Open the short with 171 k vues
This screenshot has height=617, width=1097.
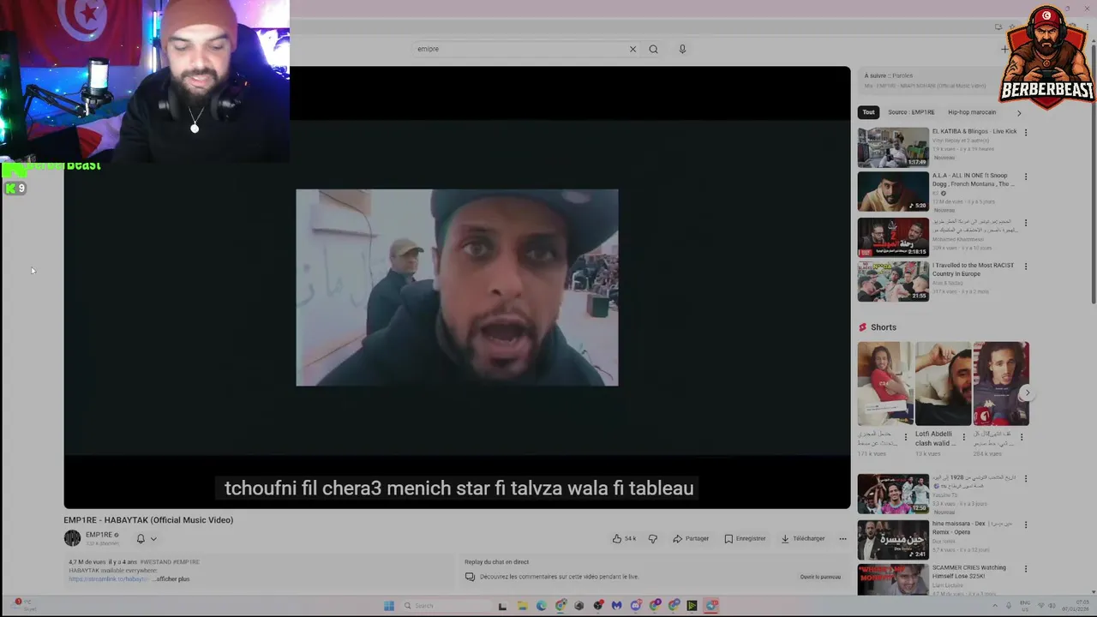pyautogui.click(x=885, y=384)
